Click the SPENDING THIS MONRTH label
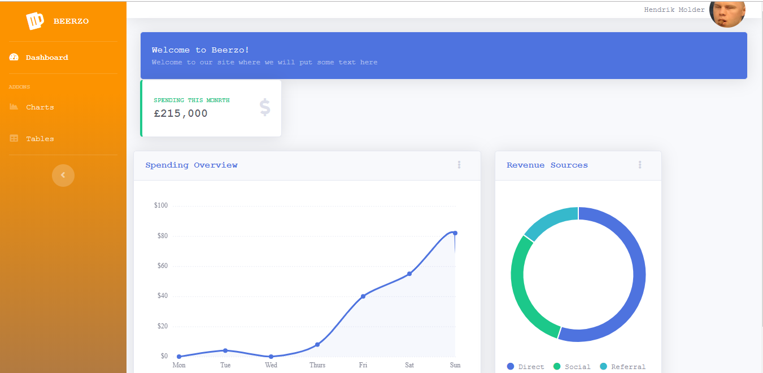The width and height of the screenshot is (763, 373). 191,100
